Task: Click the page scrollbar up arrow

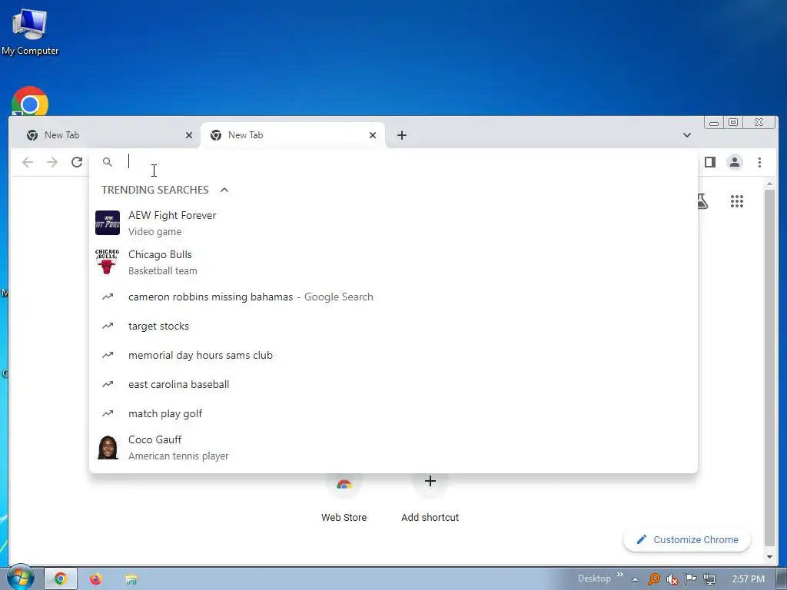Action: pyautogui.click(x=769, y=184)
